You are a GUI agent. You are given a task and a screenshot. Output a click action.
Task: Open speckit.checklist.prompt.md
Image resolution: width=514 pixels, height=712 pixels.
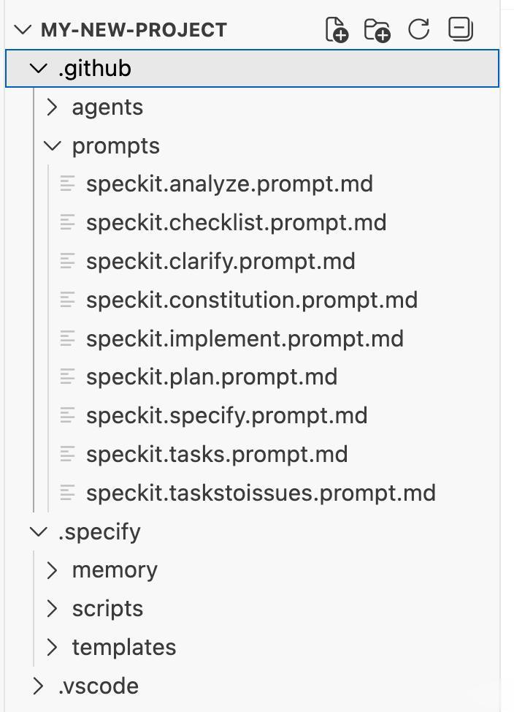coord(236,222)
